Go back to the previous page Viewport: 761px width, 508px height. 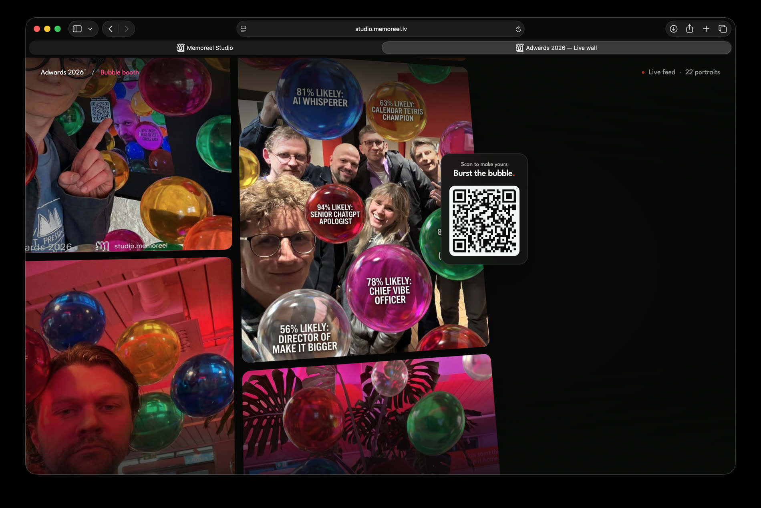[x=111, y=29]
